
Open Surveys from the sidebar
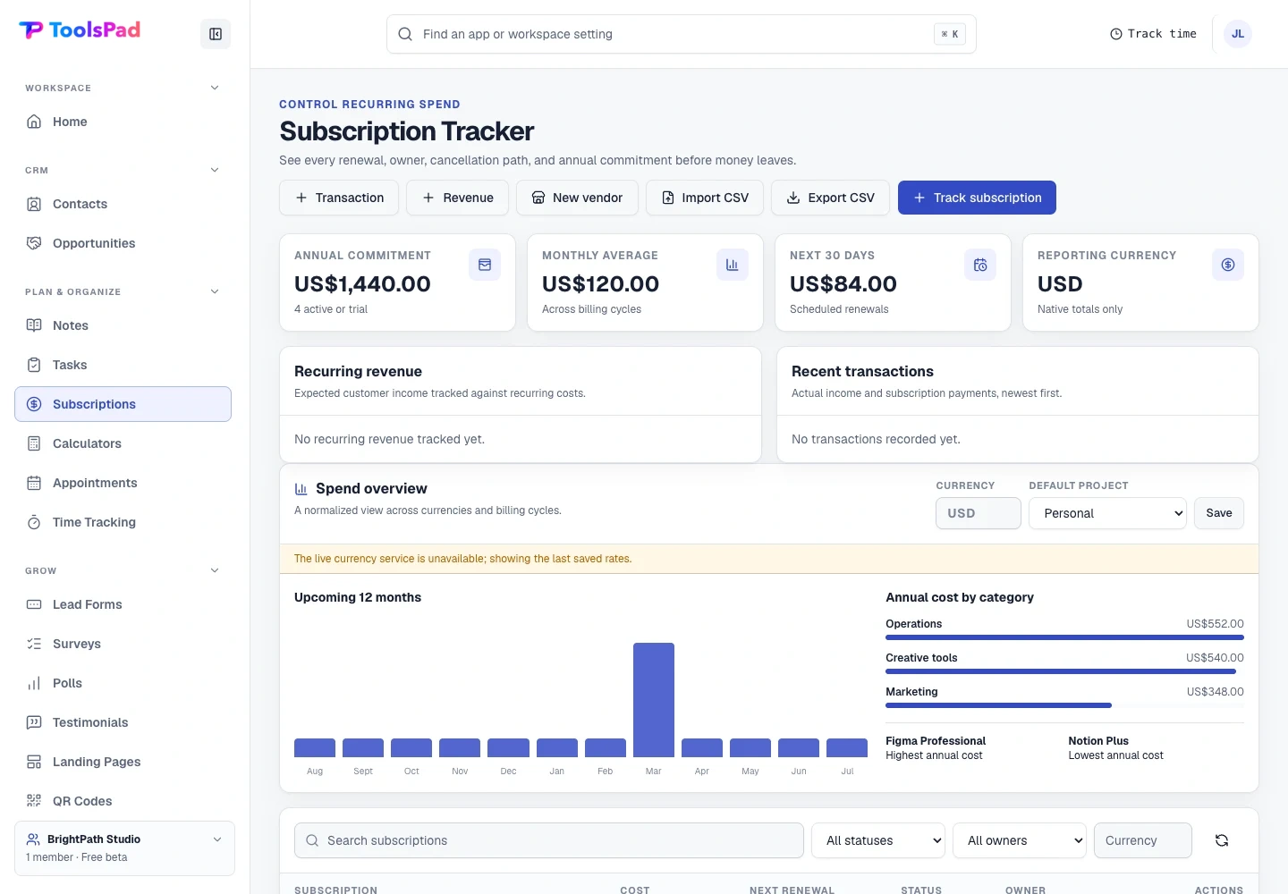click(x=123, y=644)
